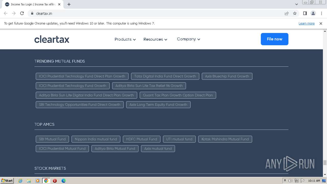Open the Chrome side panel icon
Screen dimensions: 327x184
(x=305, y=13)
